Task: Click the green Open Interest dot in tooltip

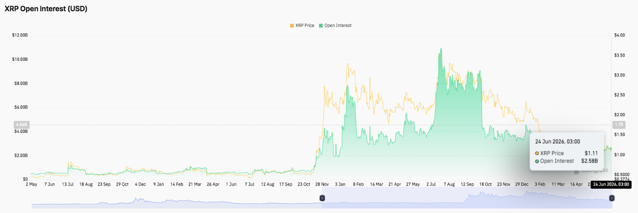Action: point(537,161)
